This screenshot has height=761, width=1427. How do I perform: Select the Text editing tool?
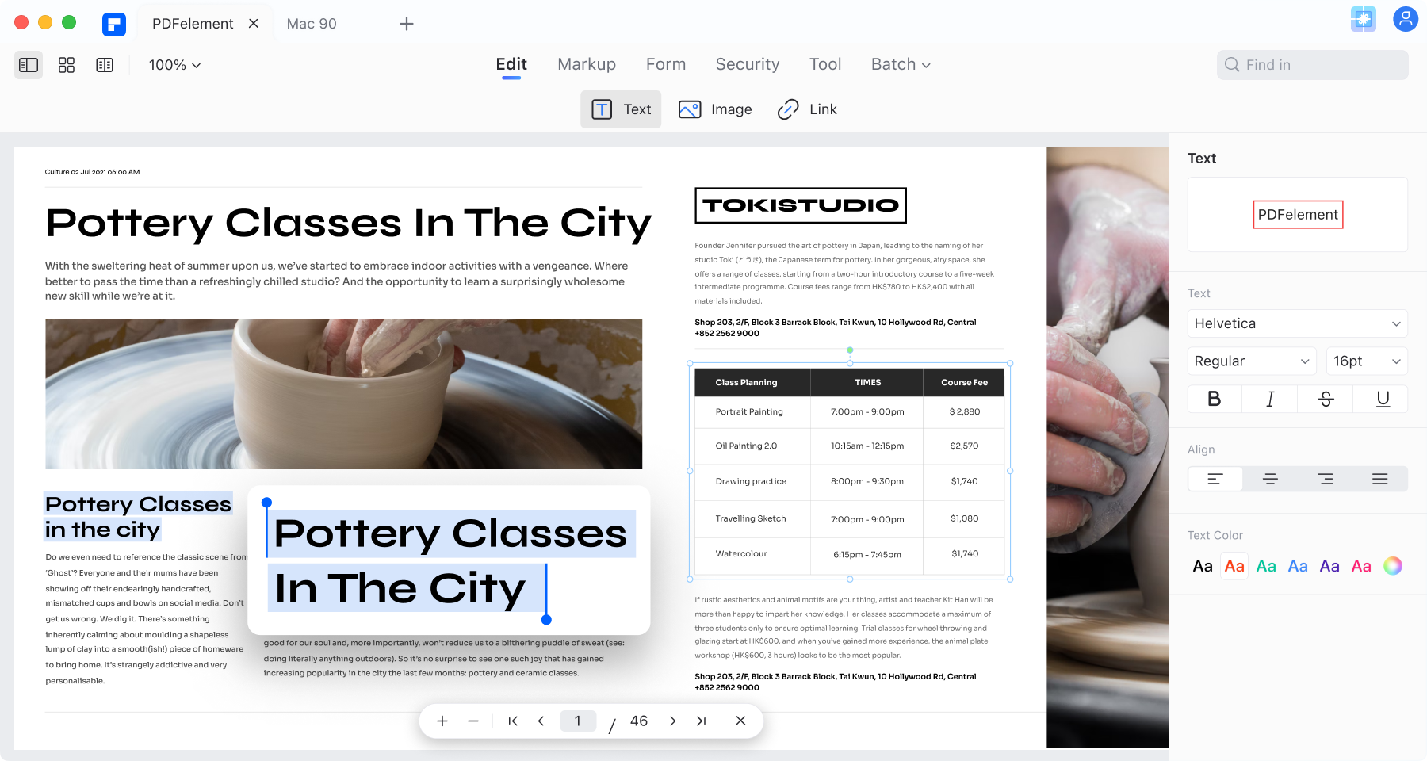click(621, 109)
